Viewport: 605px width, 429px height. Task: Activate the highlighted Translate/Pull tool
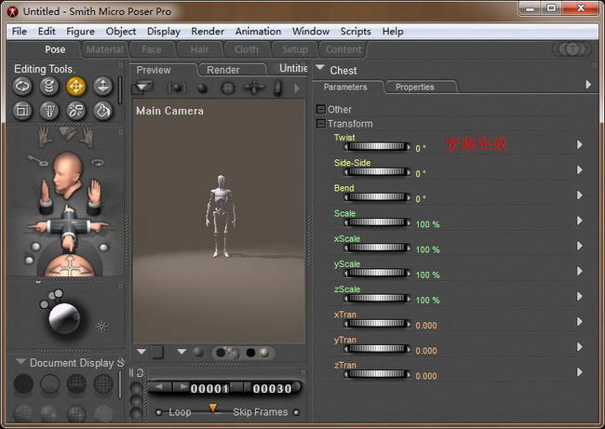point(75,87)
